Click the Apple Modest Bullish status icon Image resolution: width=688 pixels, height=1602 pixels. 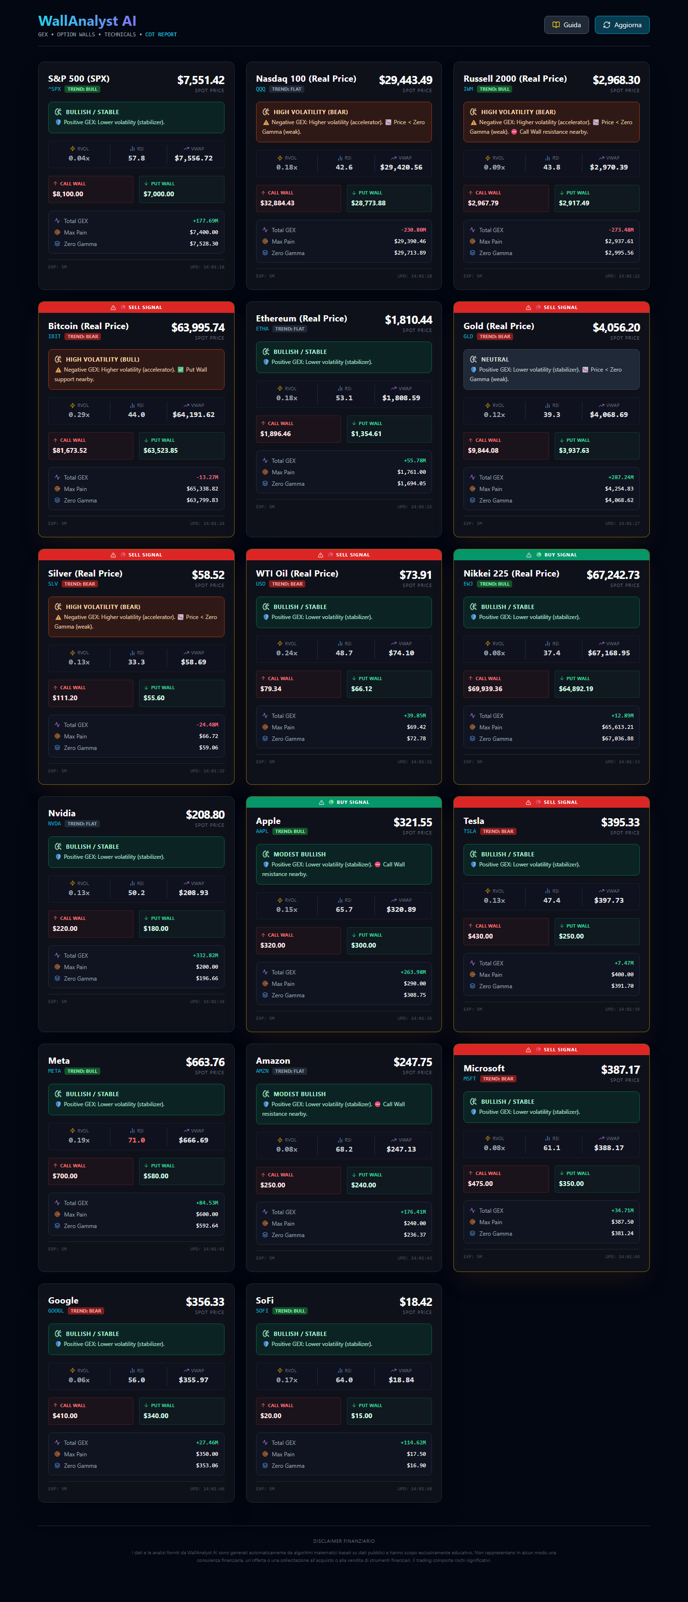click(266, 854)
